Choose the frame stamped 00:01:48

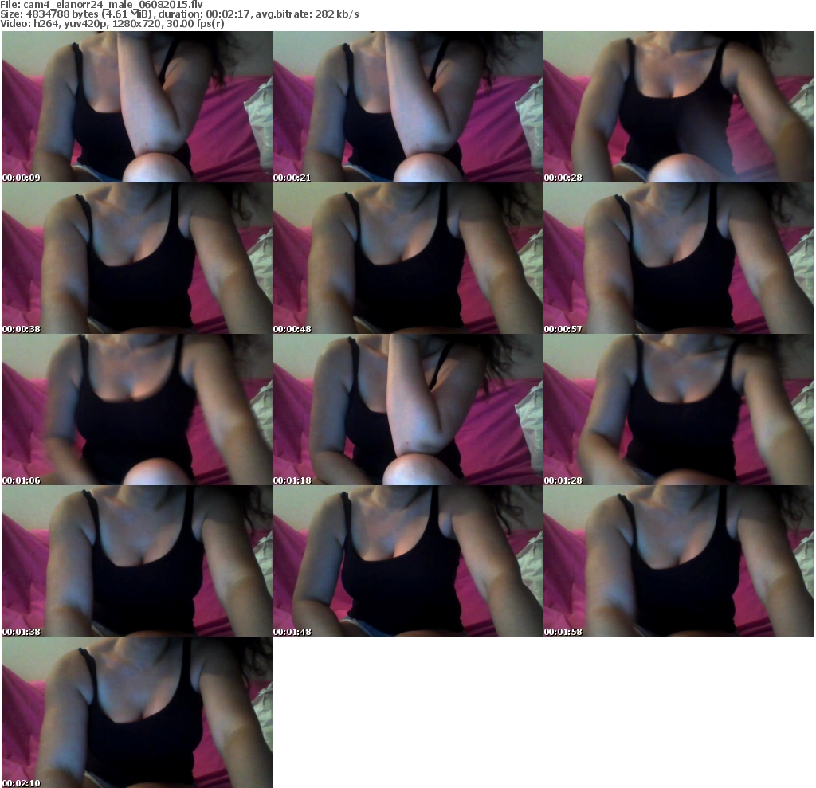408,561
